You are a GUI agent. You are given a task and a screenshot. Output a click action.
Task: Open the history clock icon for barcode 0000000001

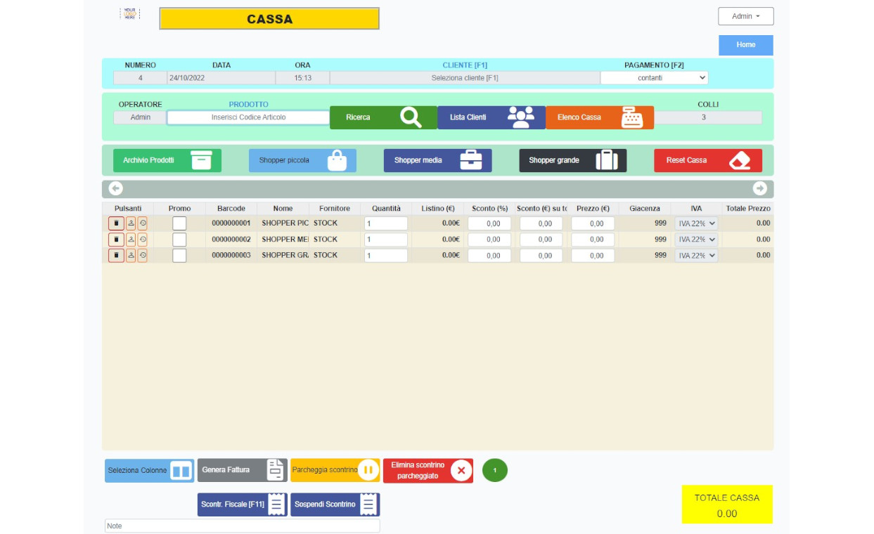[x=143, y=223]
